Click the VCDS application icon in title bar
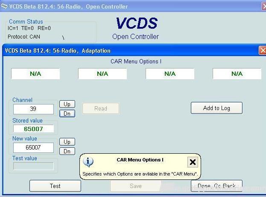266x197 pixels. tap(4, 6)
